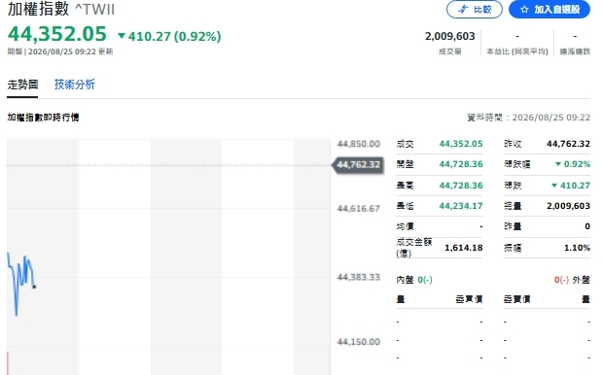603x375 pixels.
Task: Click the green down-triangle beside 410.27
Action: click(122, 36)
